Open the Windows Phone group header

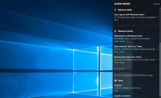pos(125,31)
